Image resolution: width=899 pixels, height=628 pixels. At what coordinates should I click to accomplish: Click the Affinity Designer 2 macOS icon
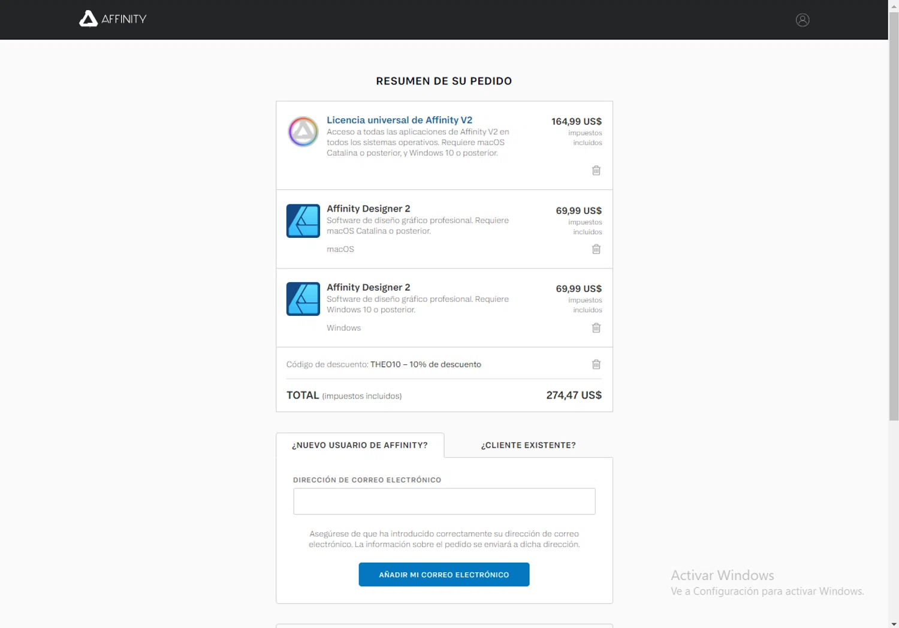click(303, 221)
